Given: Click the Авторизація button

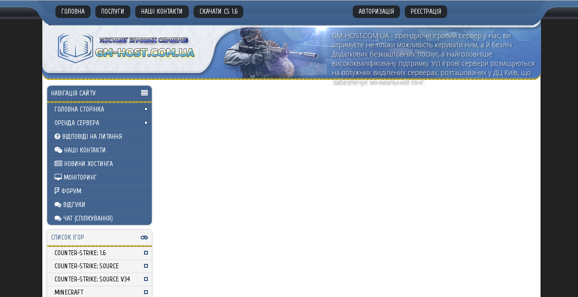Looking at the screenshot, I should [x=377, y=11].
